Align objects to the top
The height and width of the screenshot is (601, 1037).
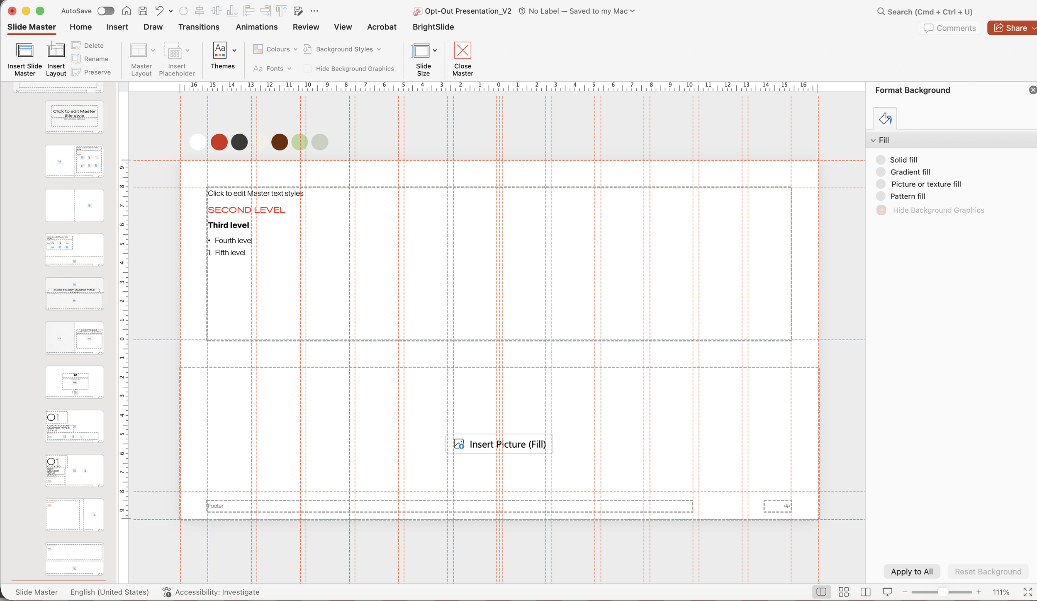(282, 11)
